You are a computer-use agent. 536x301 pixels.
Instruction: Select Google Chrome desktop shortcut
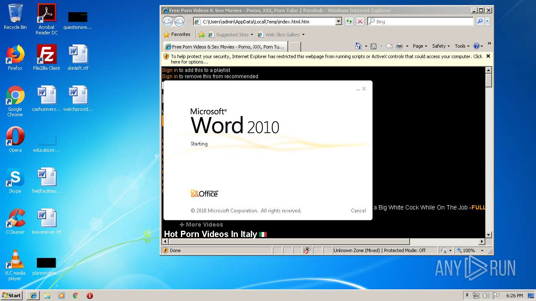pyautogui.click(x=15, y=101)
